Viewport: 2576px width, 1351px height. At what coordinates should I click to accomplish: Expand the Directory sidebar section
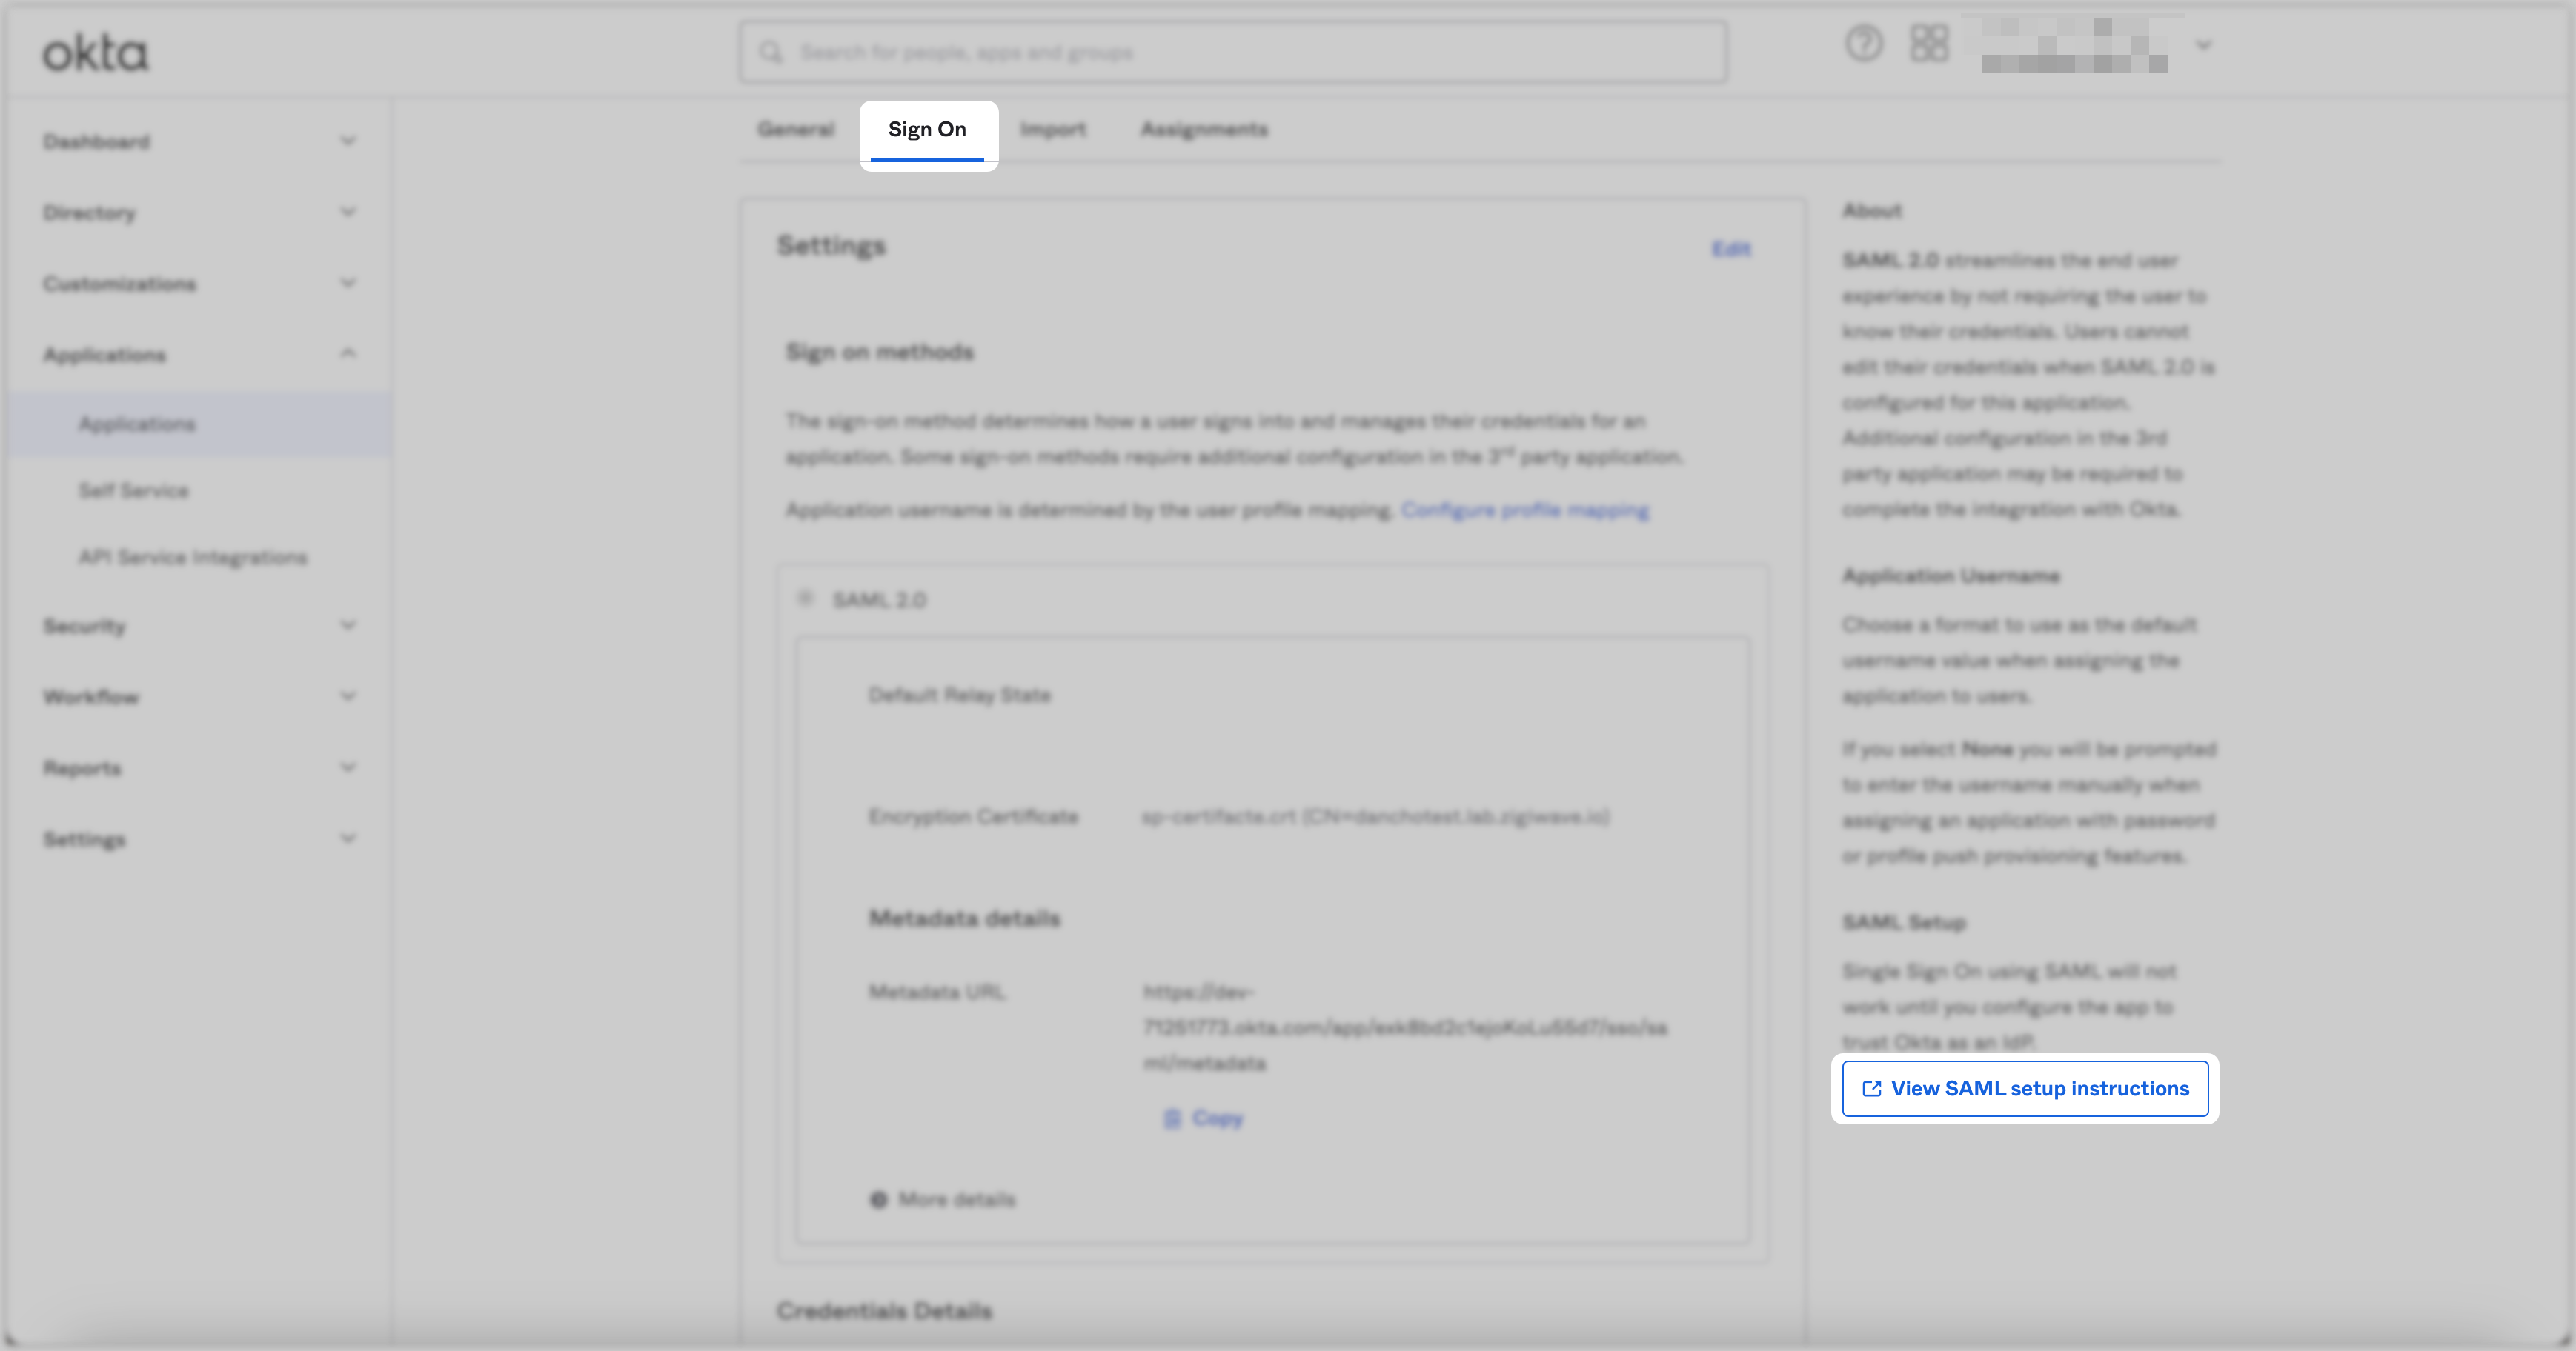click(348, 212)
